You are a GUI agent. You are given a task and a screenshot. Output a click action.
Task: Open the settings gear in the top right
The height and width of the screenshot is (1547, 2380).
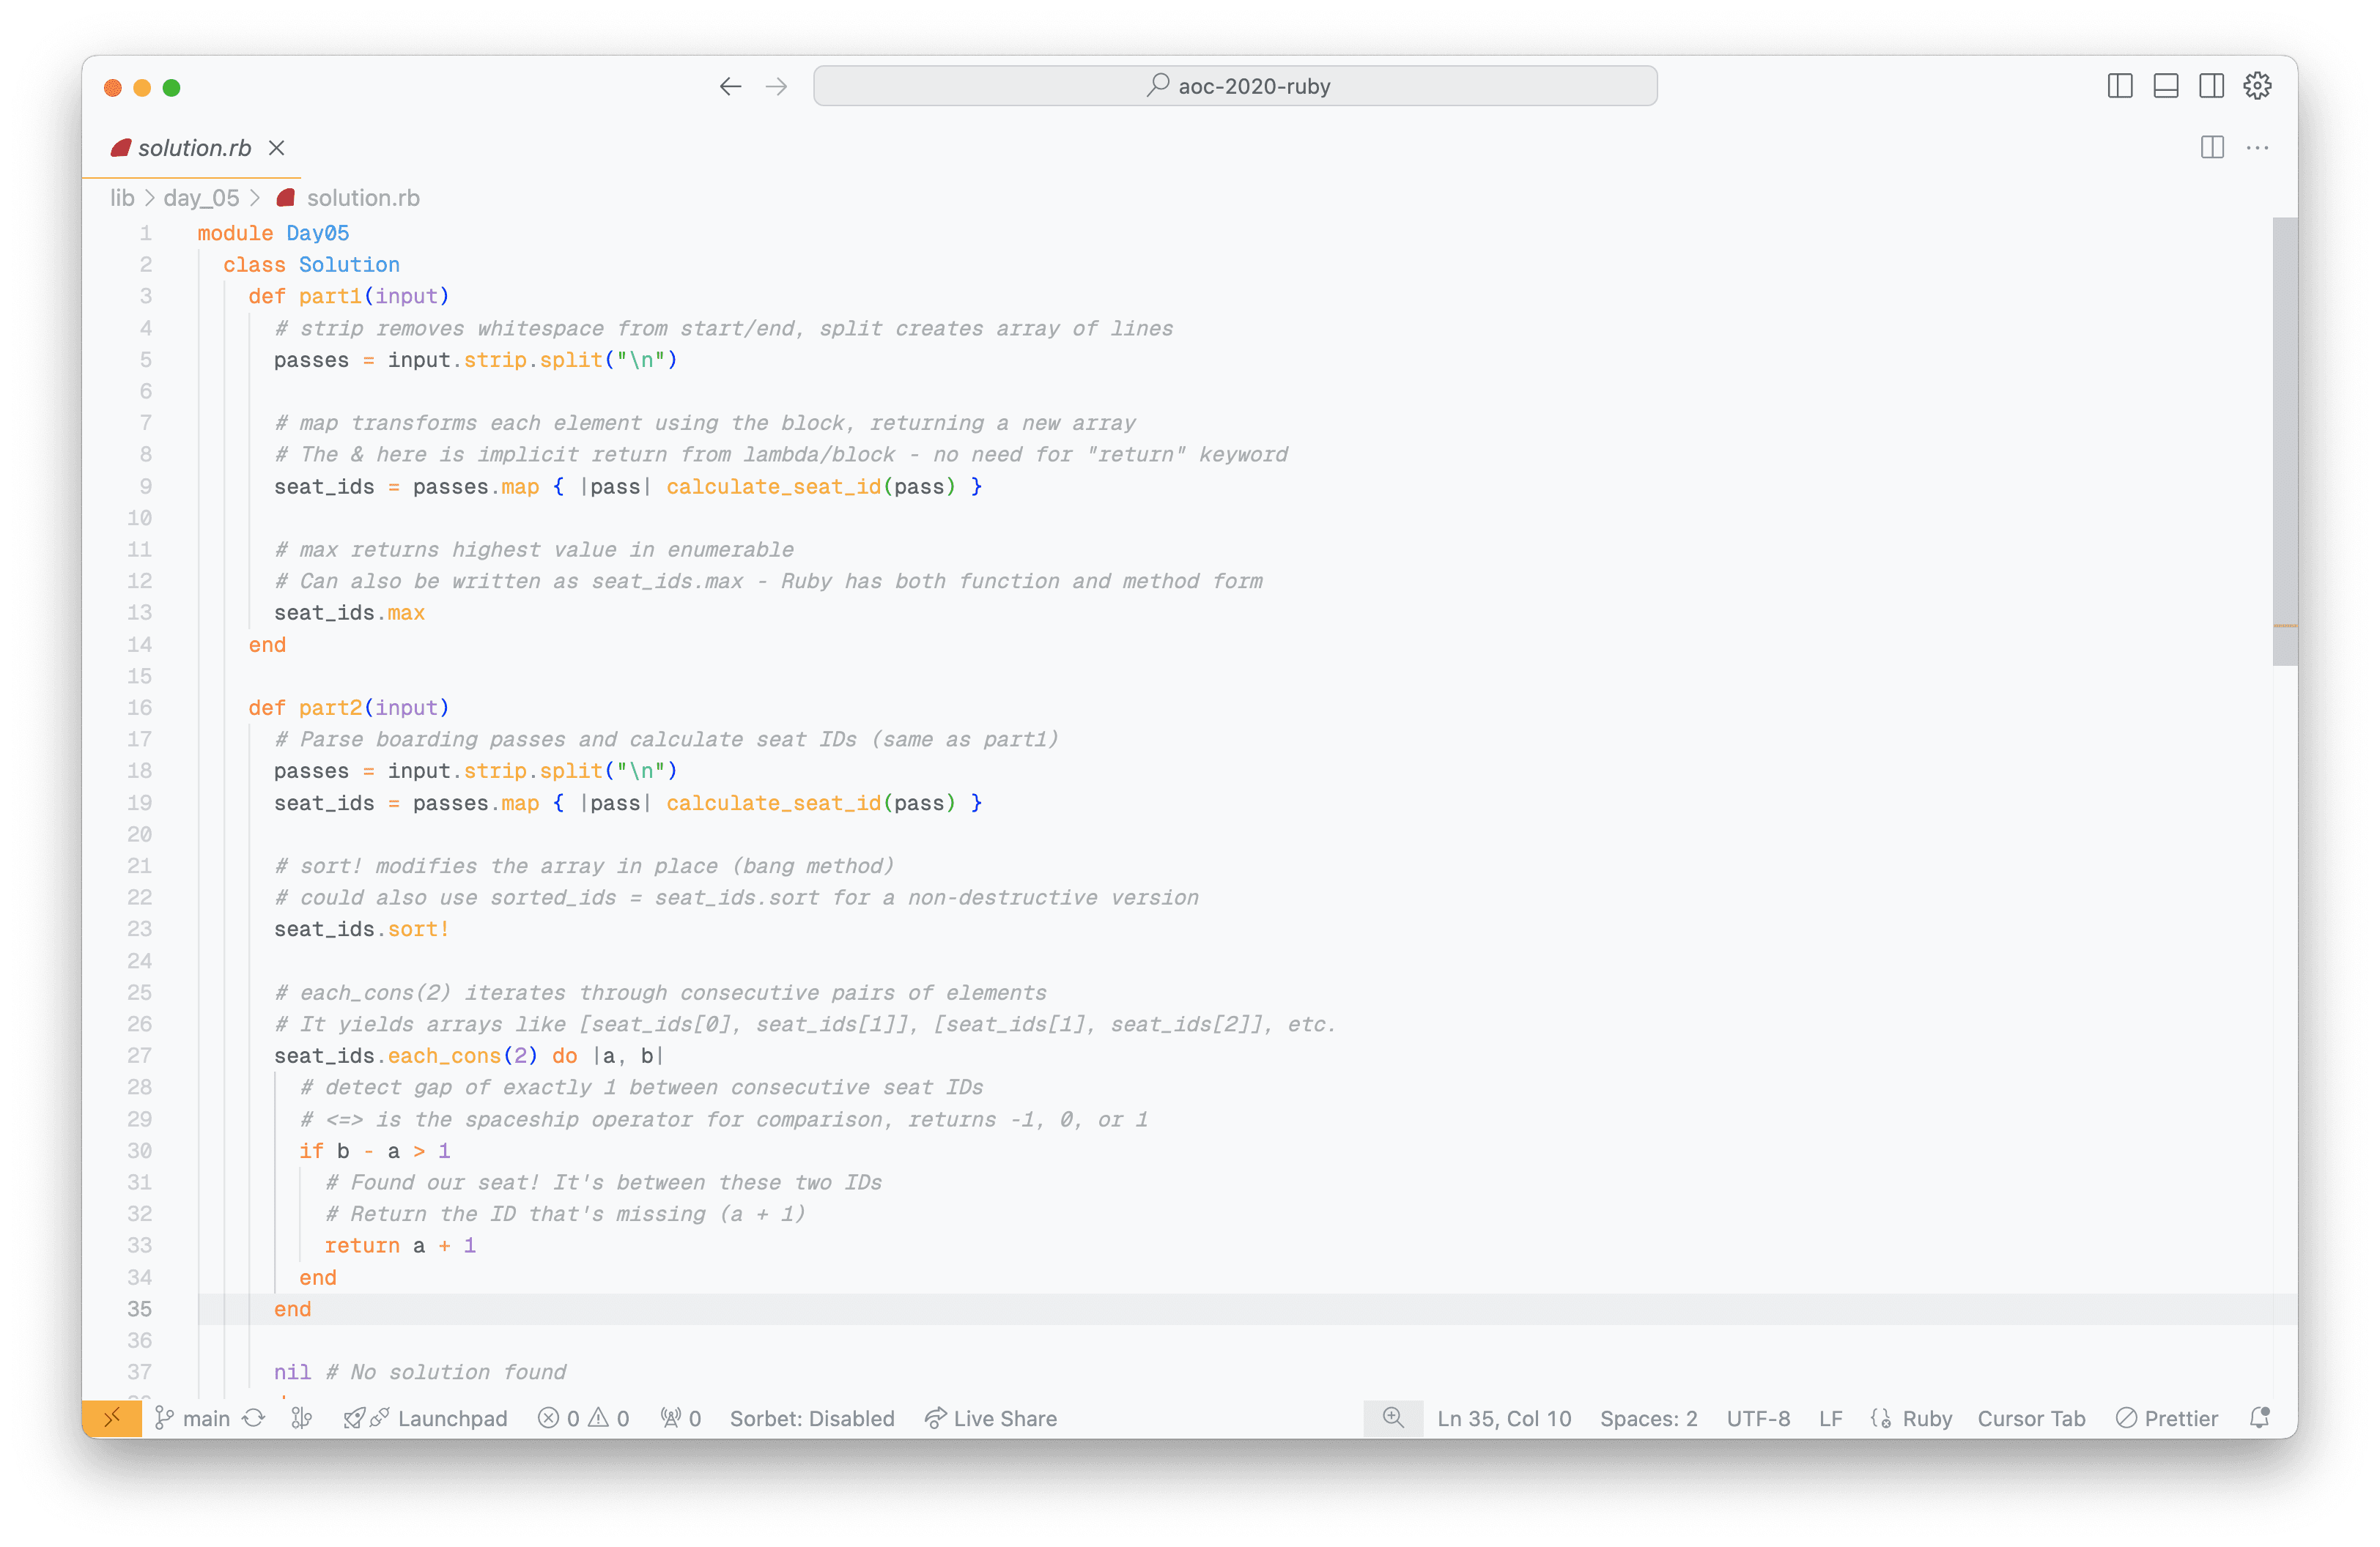pos(2257,86)
